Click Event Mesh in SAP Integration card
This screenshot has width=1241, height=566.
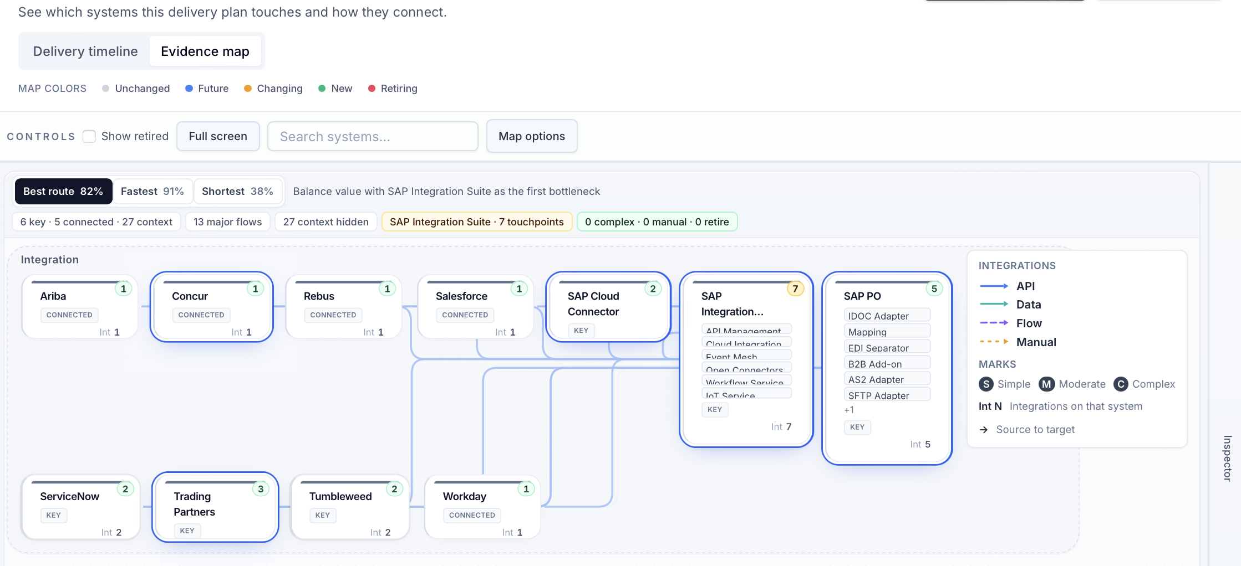click(x=746, y=355)
